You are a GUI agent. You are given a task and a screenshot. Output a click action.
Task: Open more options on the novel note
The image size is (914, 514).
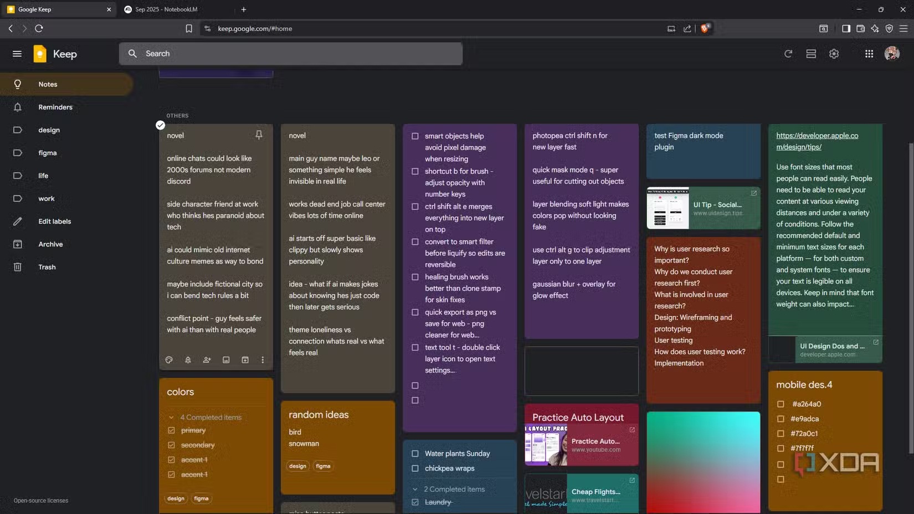click(263, 360)
